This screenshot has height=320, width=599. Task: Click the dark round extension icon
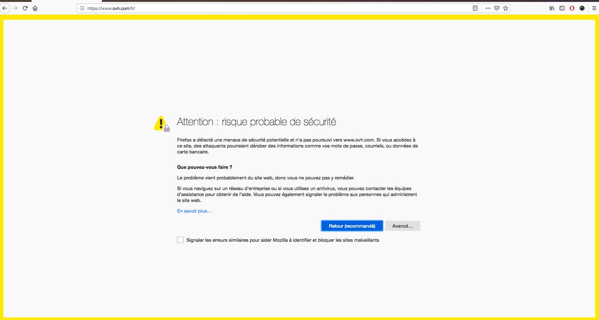pos(582,8)
